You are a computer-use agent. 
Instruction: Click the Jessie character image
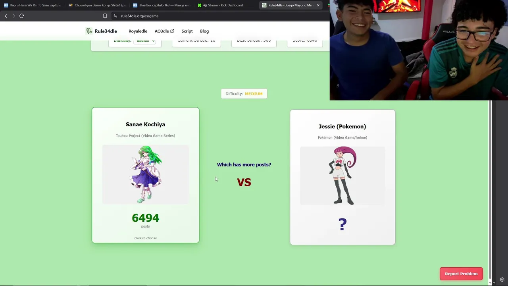click(343, 176)
